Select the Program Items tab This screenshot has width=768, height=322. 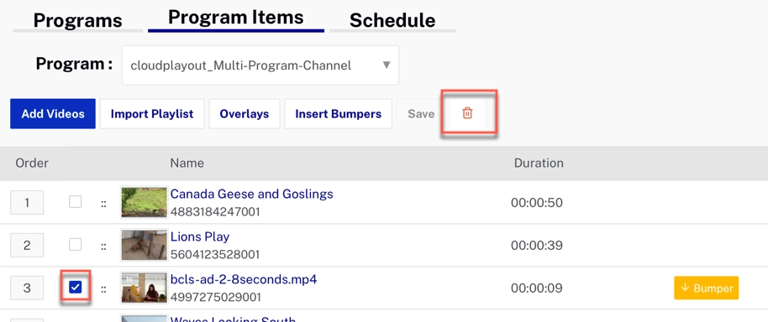tap(235, 18)
